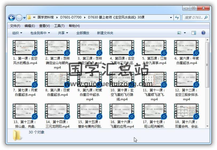The width and height of the screenshot is (217, 150).
Task: Select video 18、第十八课:双星会向、会坐
Action: (x=186, y=116)
